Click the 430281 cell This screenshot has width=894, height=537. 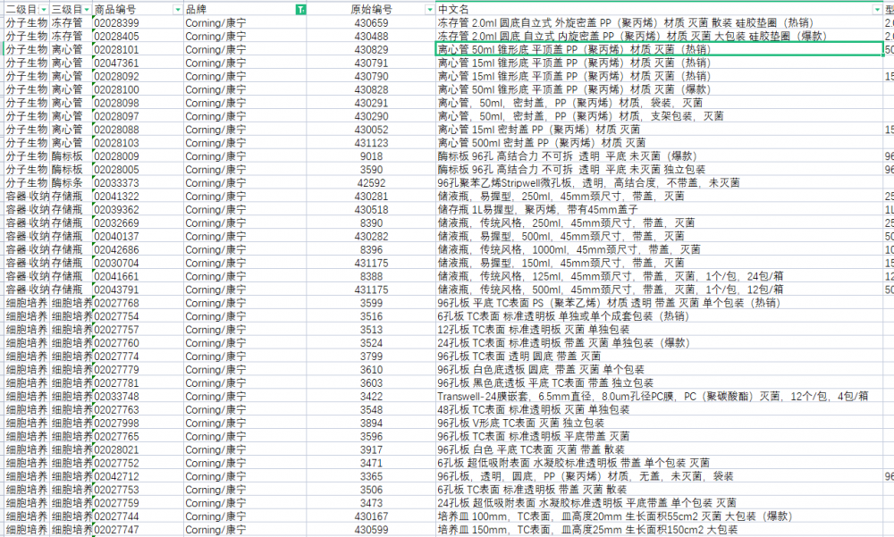[x=371, y=197]
